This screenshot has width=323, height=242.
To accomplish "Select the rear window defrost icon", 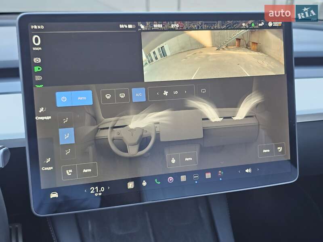I will pyautogui.click(x=122, y=96).
